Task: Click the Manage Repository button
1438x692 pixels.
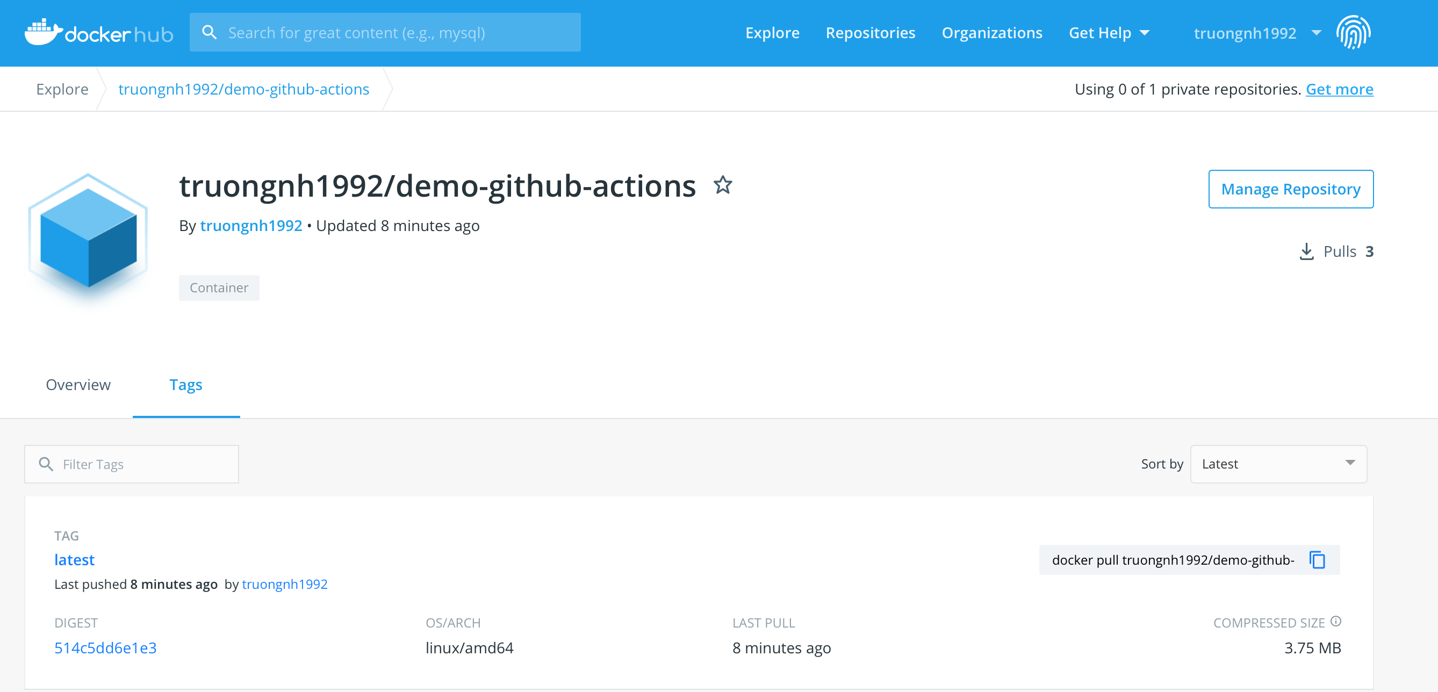Action: [1291, 189]
